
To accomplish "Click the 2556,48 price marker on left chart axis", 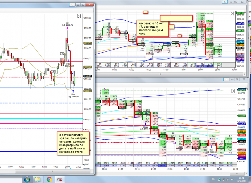I will [x=87, y=43].
